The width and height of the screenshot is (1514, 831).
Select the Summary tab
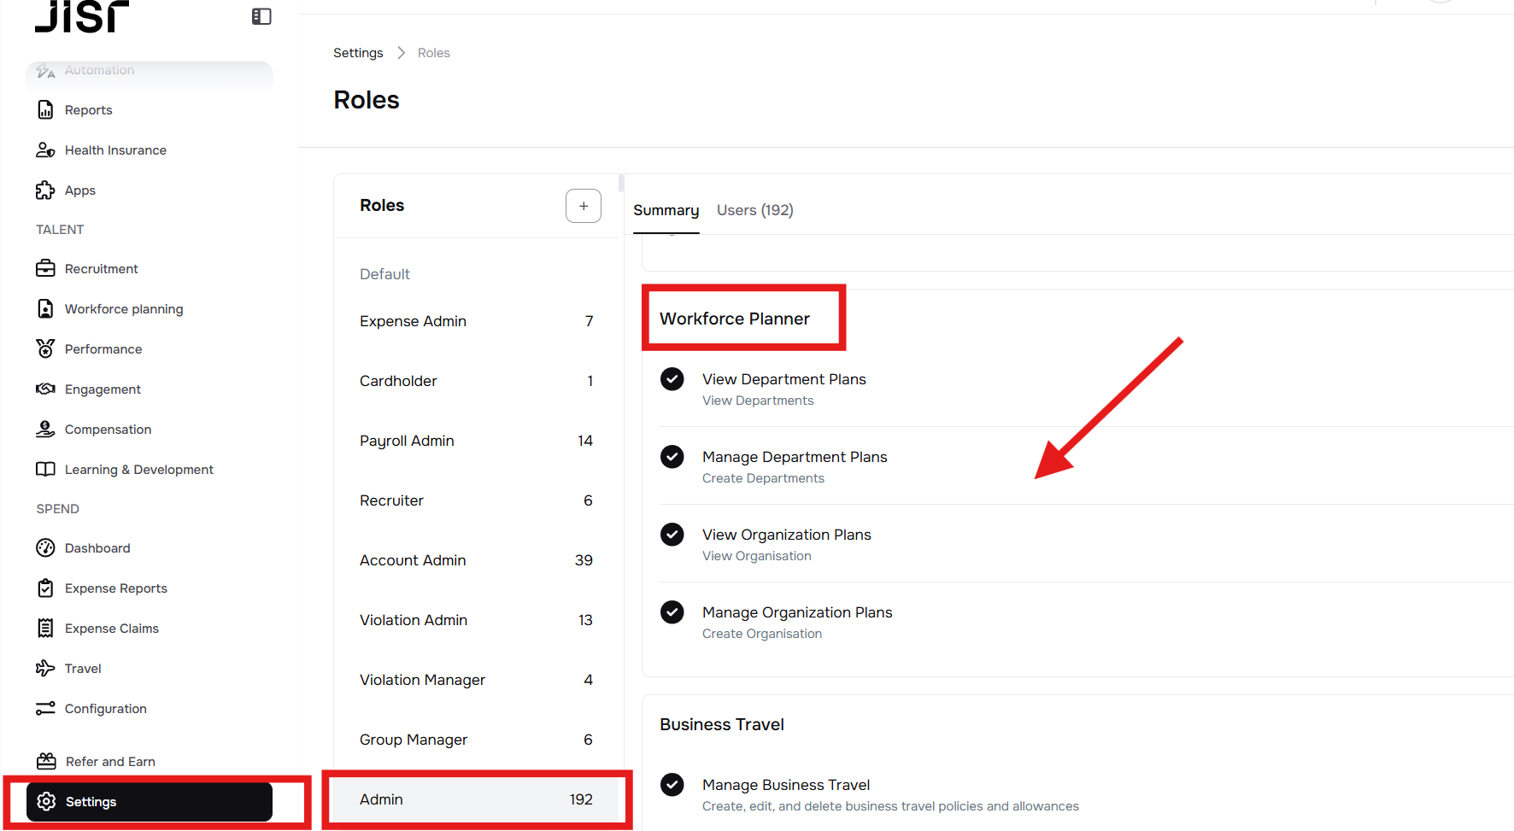point(666,210)
